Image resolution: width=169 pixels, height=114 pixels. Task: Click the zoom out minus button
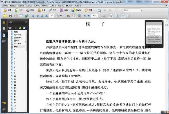tap(85, 16)
